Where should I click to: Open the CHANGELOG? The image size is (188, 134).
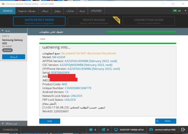point(10,130)
